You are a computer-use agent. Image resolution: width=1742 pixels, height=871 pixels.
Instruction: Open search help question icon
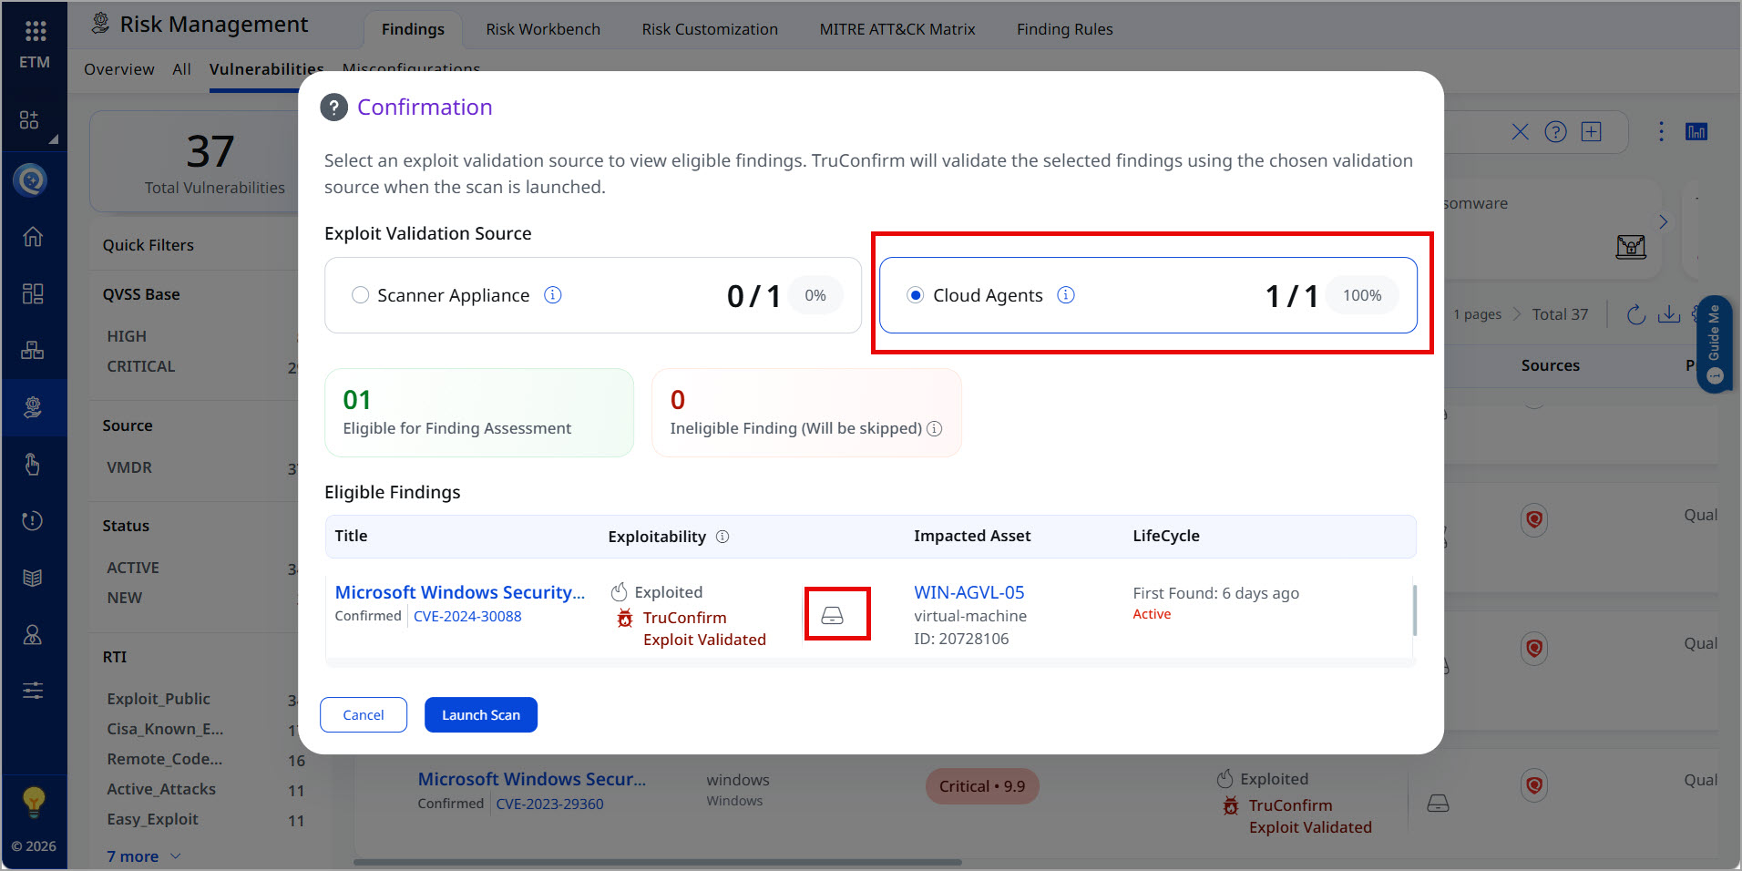click(x=1556, y=132)
